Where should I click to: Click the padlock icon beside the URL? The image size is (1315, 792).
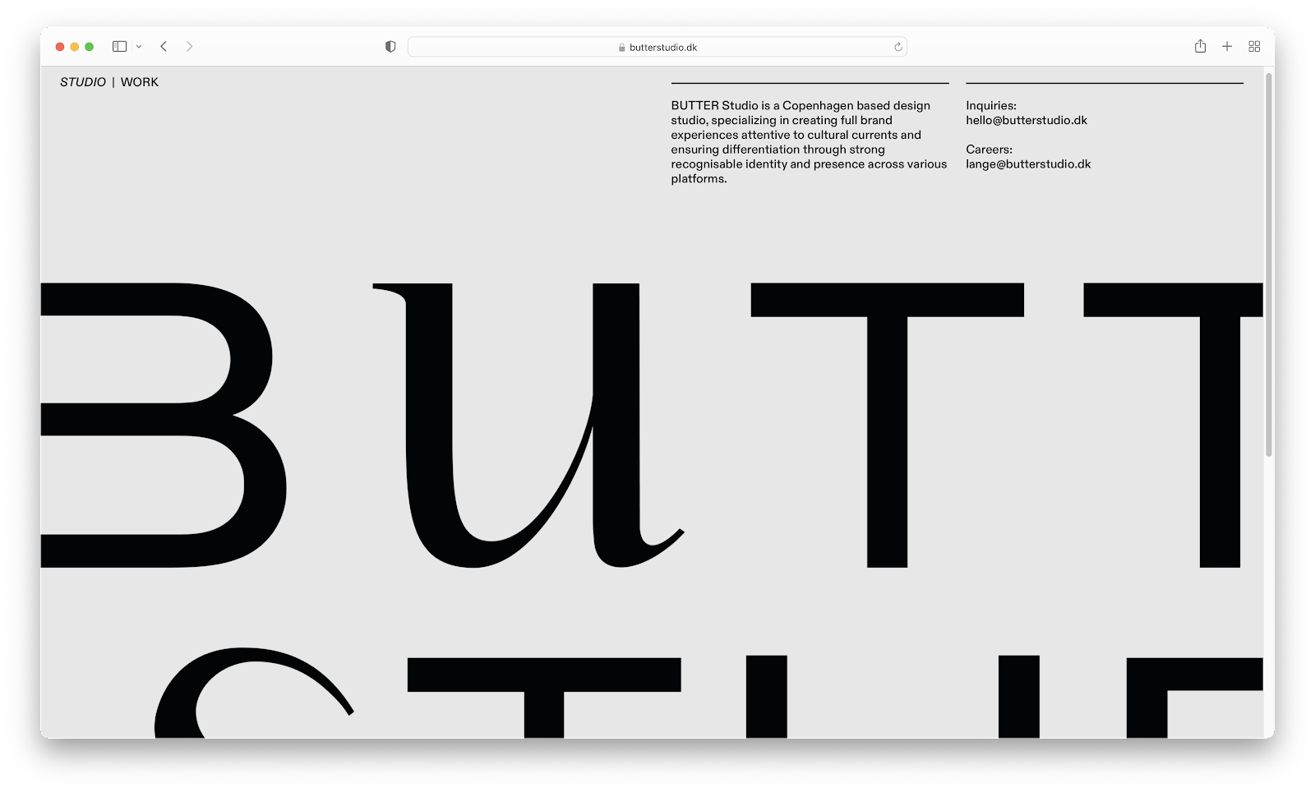tap(621, 48)
